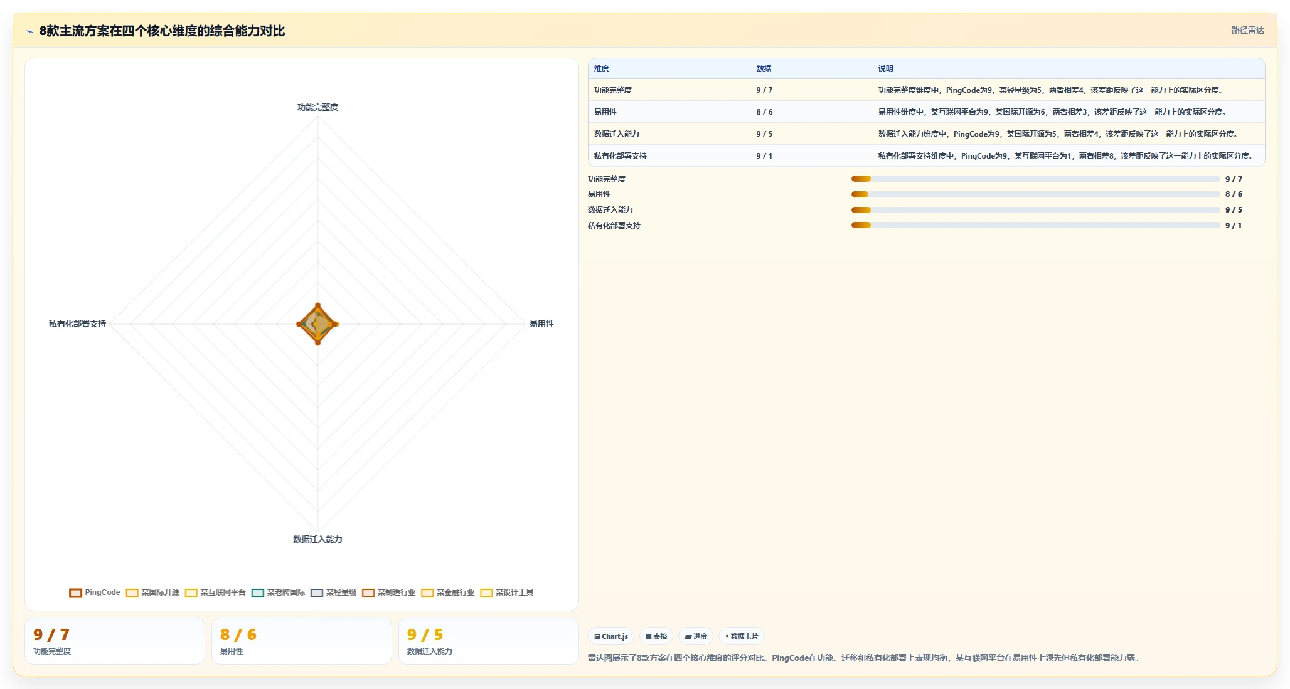Toggle PingCode legend item
1290x689 pixels.
(x=95, y=592)
